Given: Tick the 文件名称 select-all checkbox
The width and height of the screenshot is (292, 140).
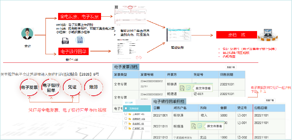Looking at the screenshot, I should click(x=126, y=109).
